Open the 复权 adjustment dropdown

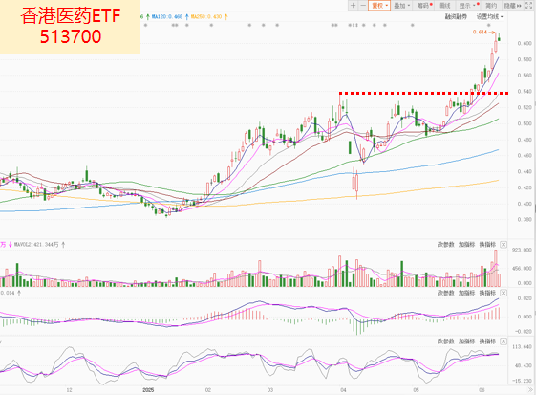click(379, 5)
